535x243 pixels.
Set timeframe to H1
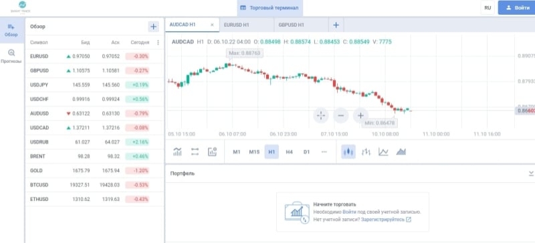click(272, 152)
